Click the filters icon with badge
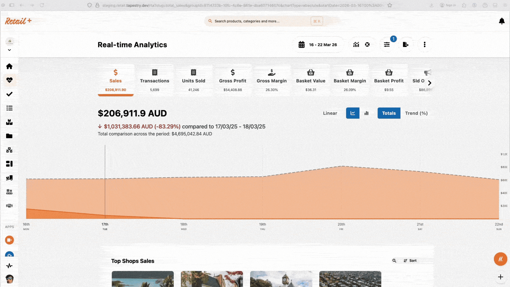This screenshot has width=510, height=287. click(387, 45)
